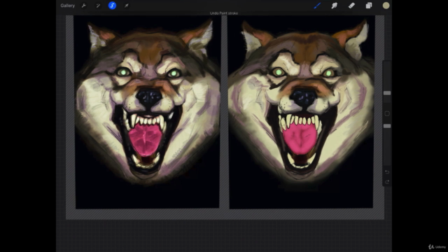Open the Gallery
The height and width of the screenshot is (252, 448).
67,6
